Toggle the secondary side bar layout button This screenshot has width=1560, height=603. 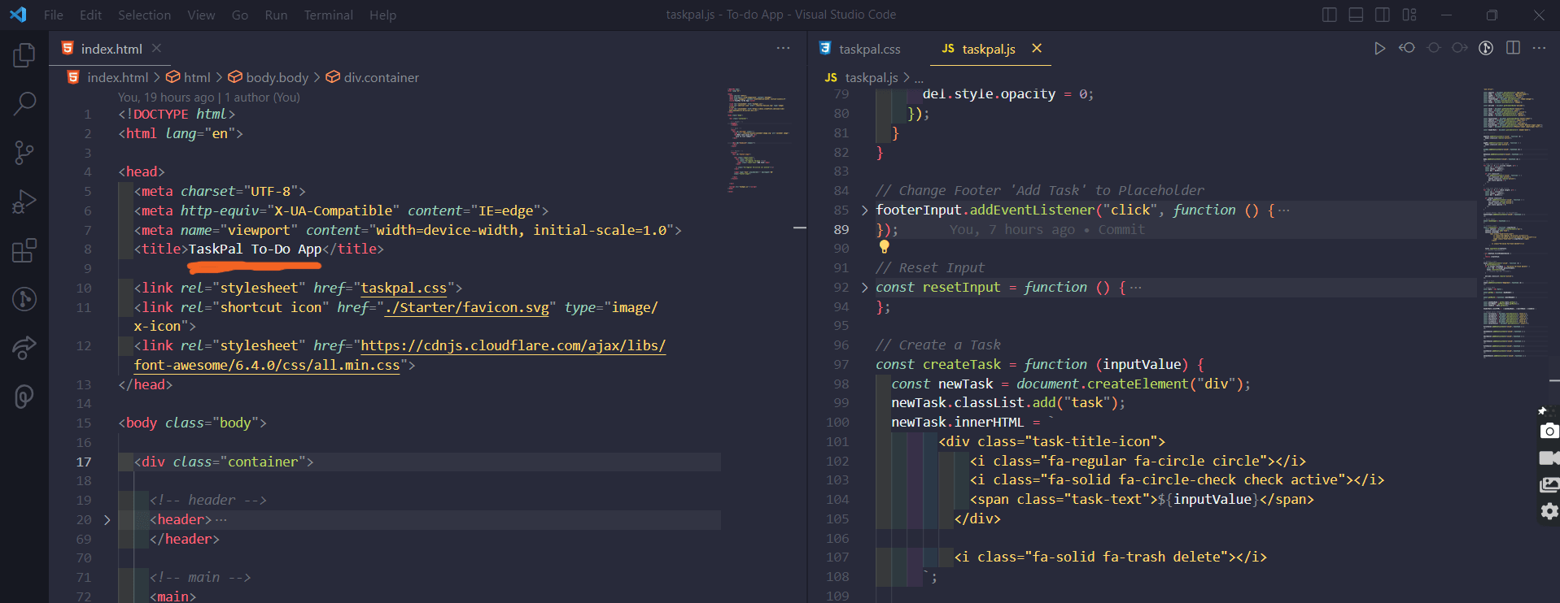pyautogui.click(x=1383, y=15)
